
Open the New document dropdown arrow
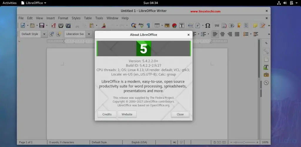point(28,25)
